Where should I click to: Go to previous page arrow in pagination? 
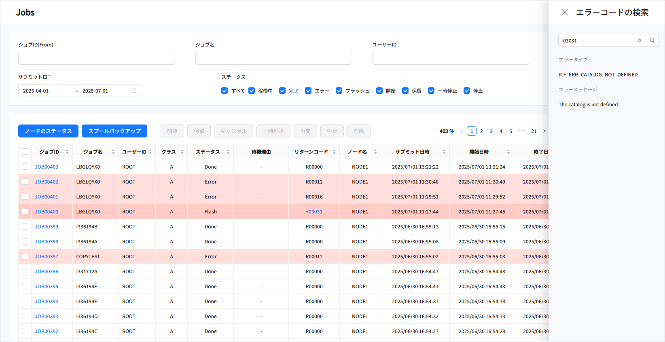pyautogui.click(x=462, y=131)
